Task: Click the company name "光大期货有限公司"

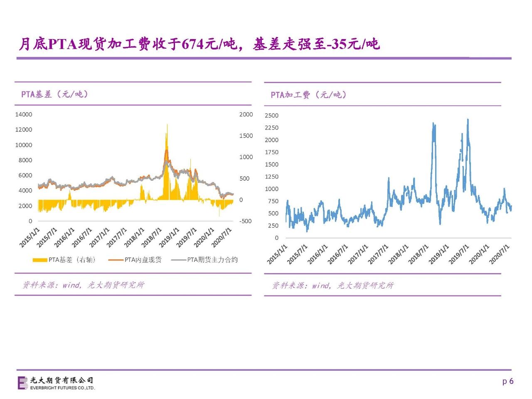Action: coord(62,380)
